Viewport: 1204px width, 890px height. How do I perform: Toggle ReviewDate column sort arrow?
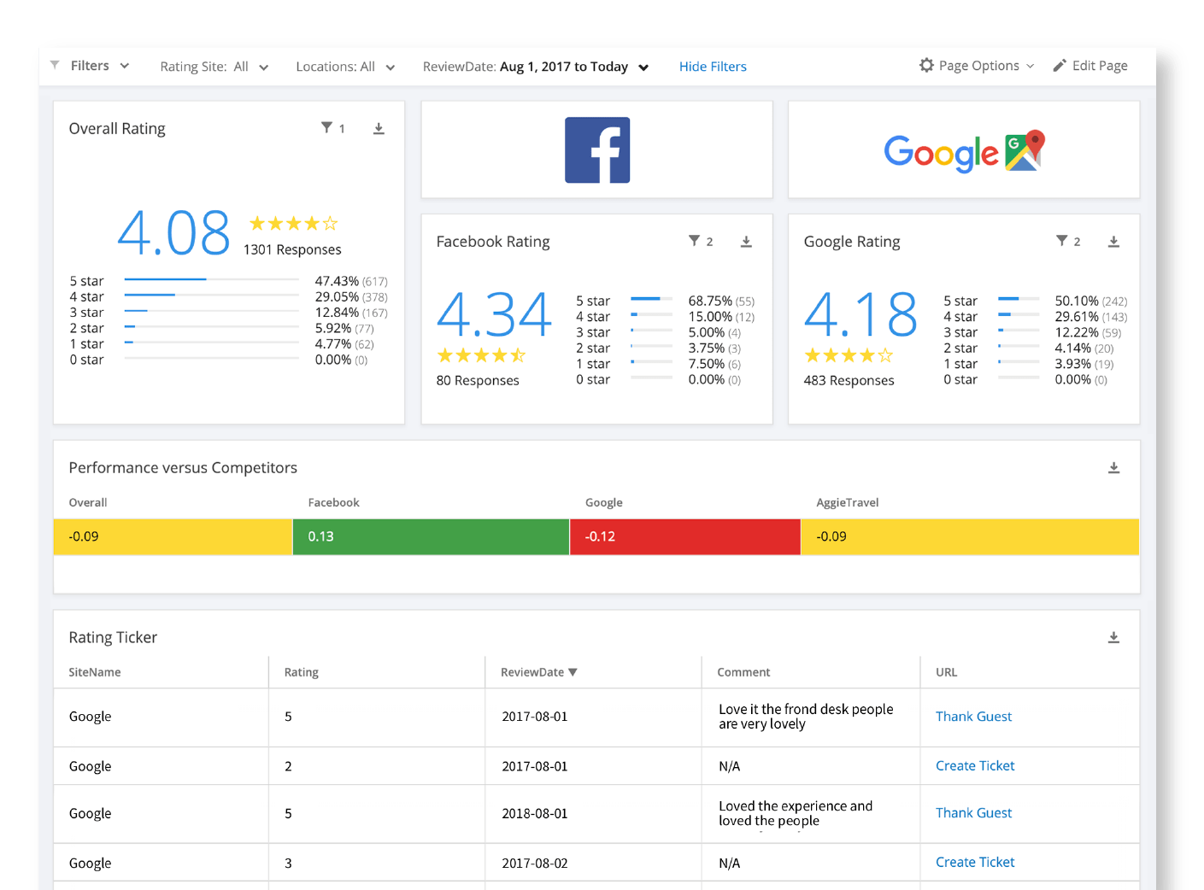click(x=573, y=672)
